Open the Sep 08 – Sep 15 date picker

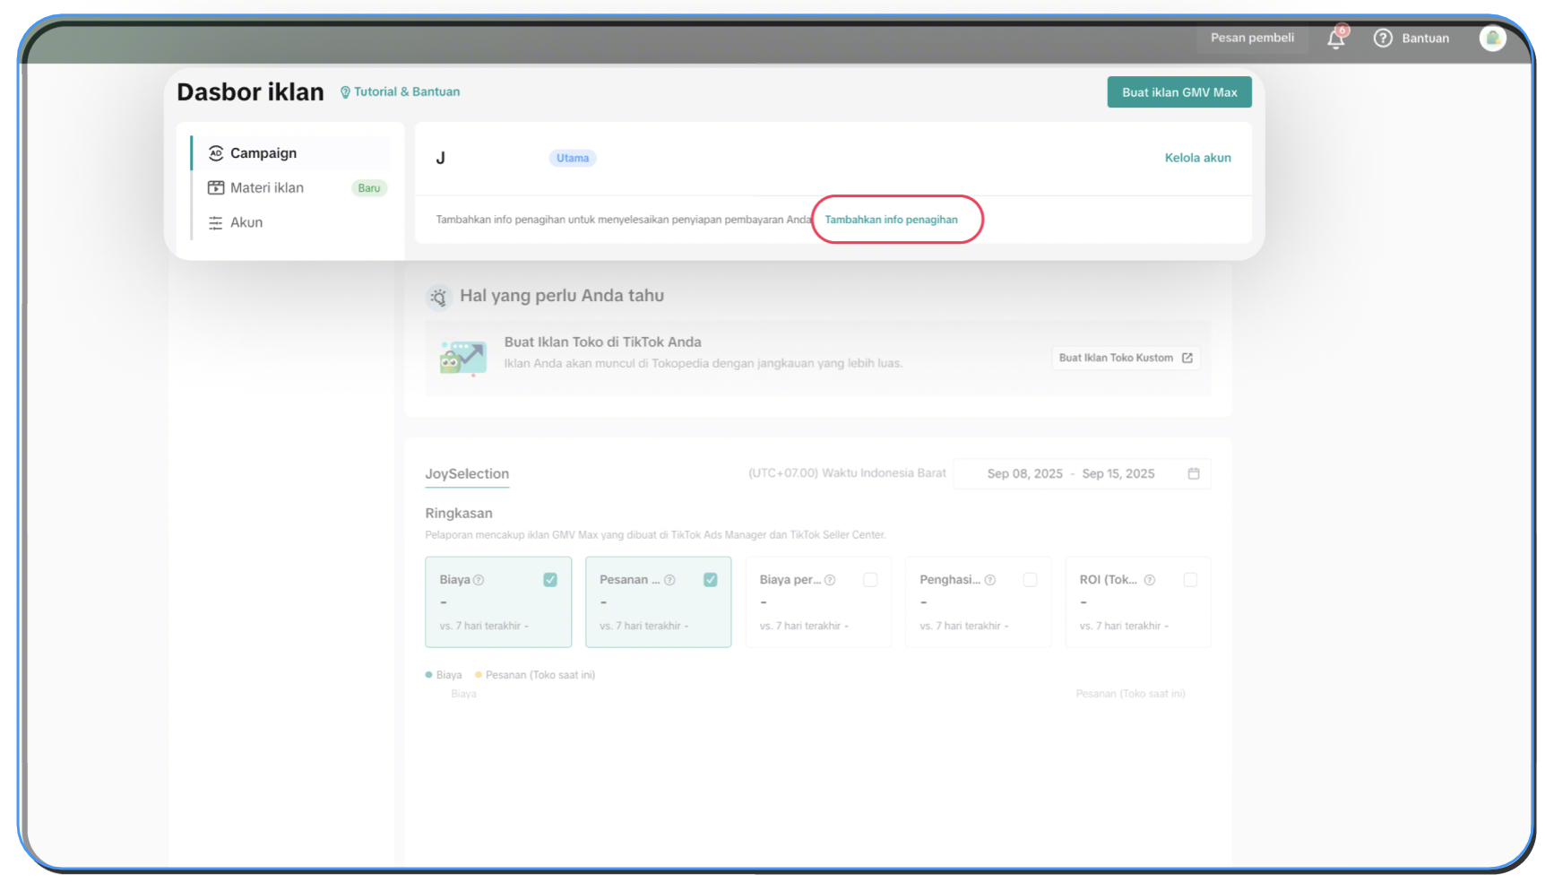point(1070,474)
